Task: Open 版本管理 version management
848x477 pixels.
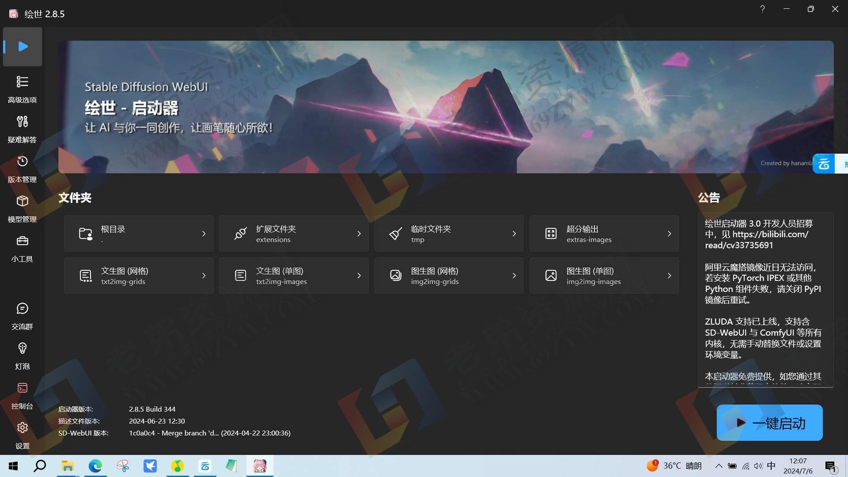Action: [x=22, y=169]
